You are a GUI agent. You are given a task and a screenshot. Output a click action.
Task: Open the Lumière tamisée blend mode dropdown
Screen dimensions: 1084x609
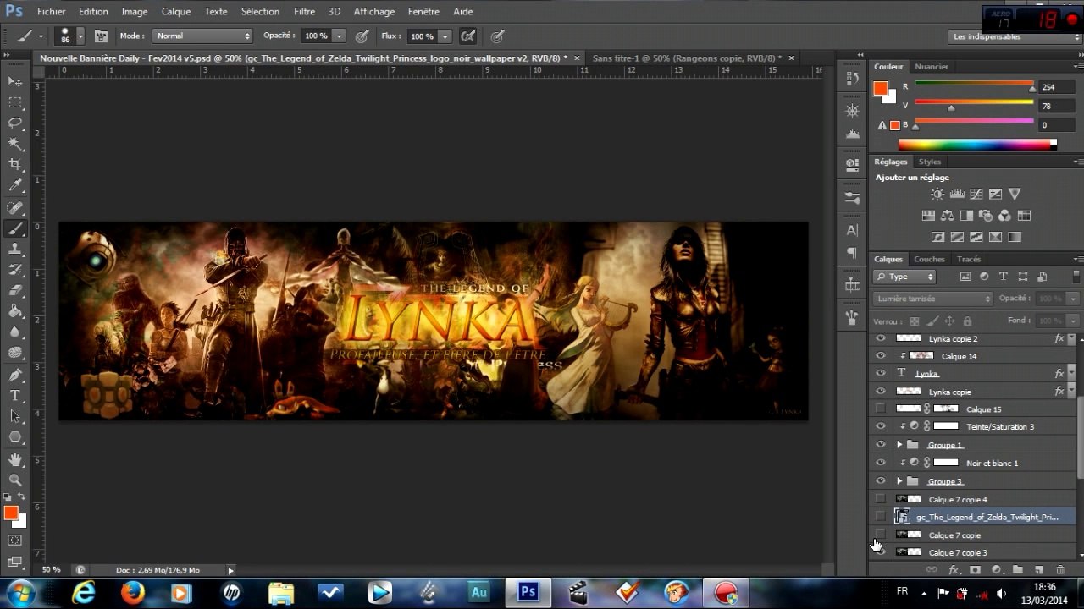point(932,299)
